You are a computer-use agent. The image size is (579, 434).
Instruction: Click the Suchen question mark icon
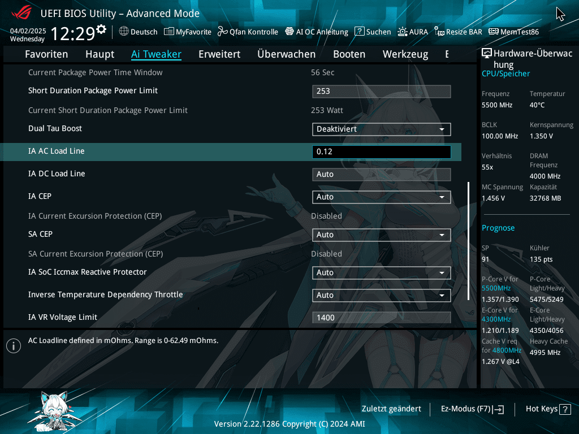359,32
